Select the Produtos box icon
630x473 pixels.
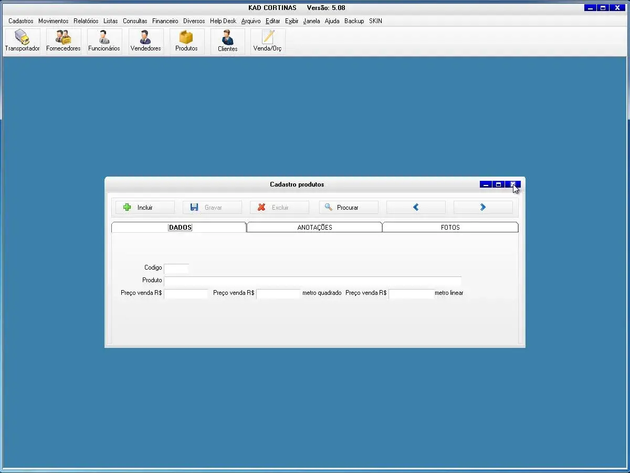pyautogui.click(x=186, y=41)
